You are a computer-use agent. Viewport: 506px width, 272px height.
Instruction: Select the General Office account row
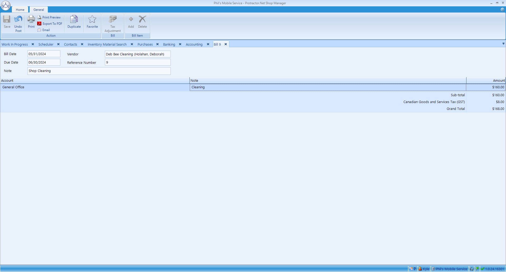(x=94, y=87)
